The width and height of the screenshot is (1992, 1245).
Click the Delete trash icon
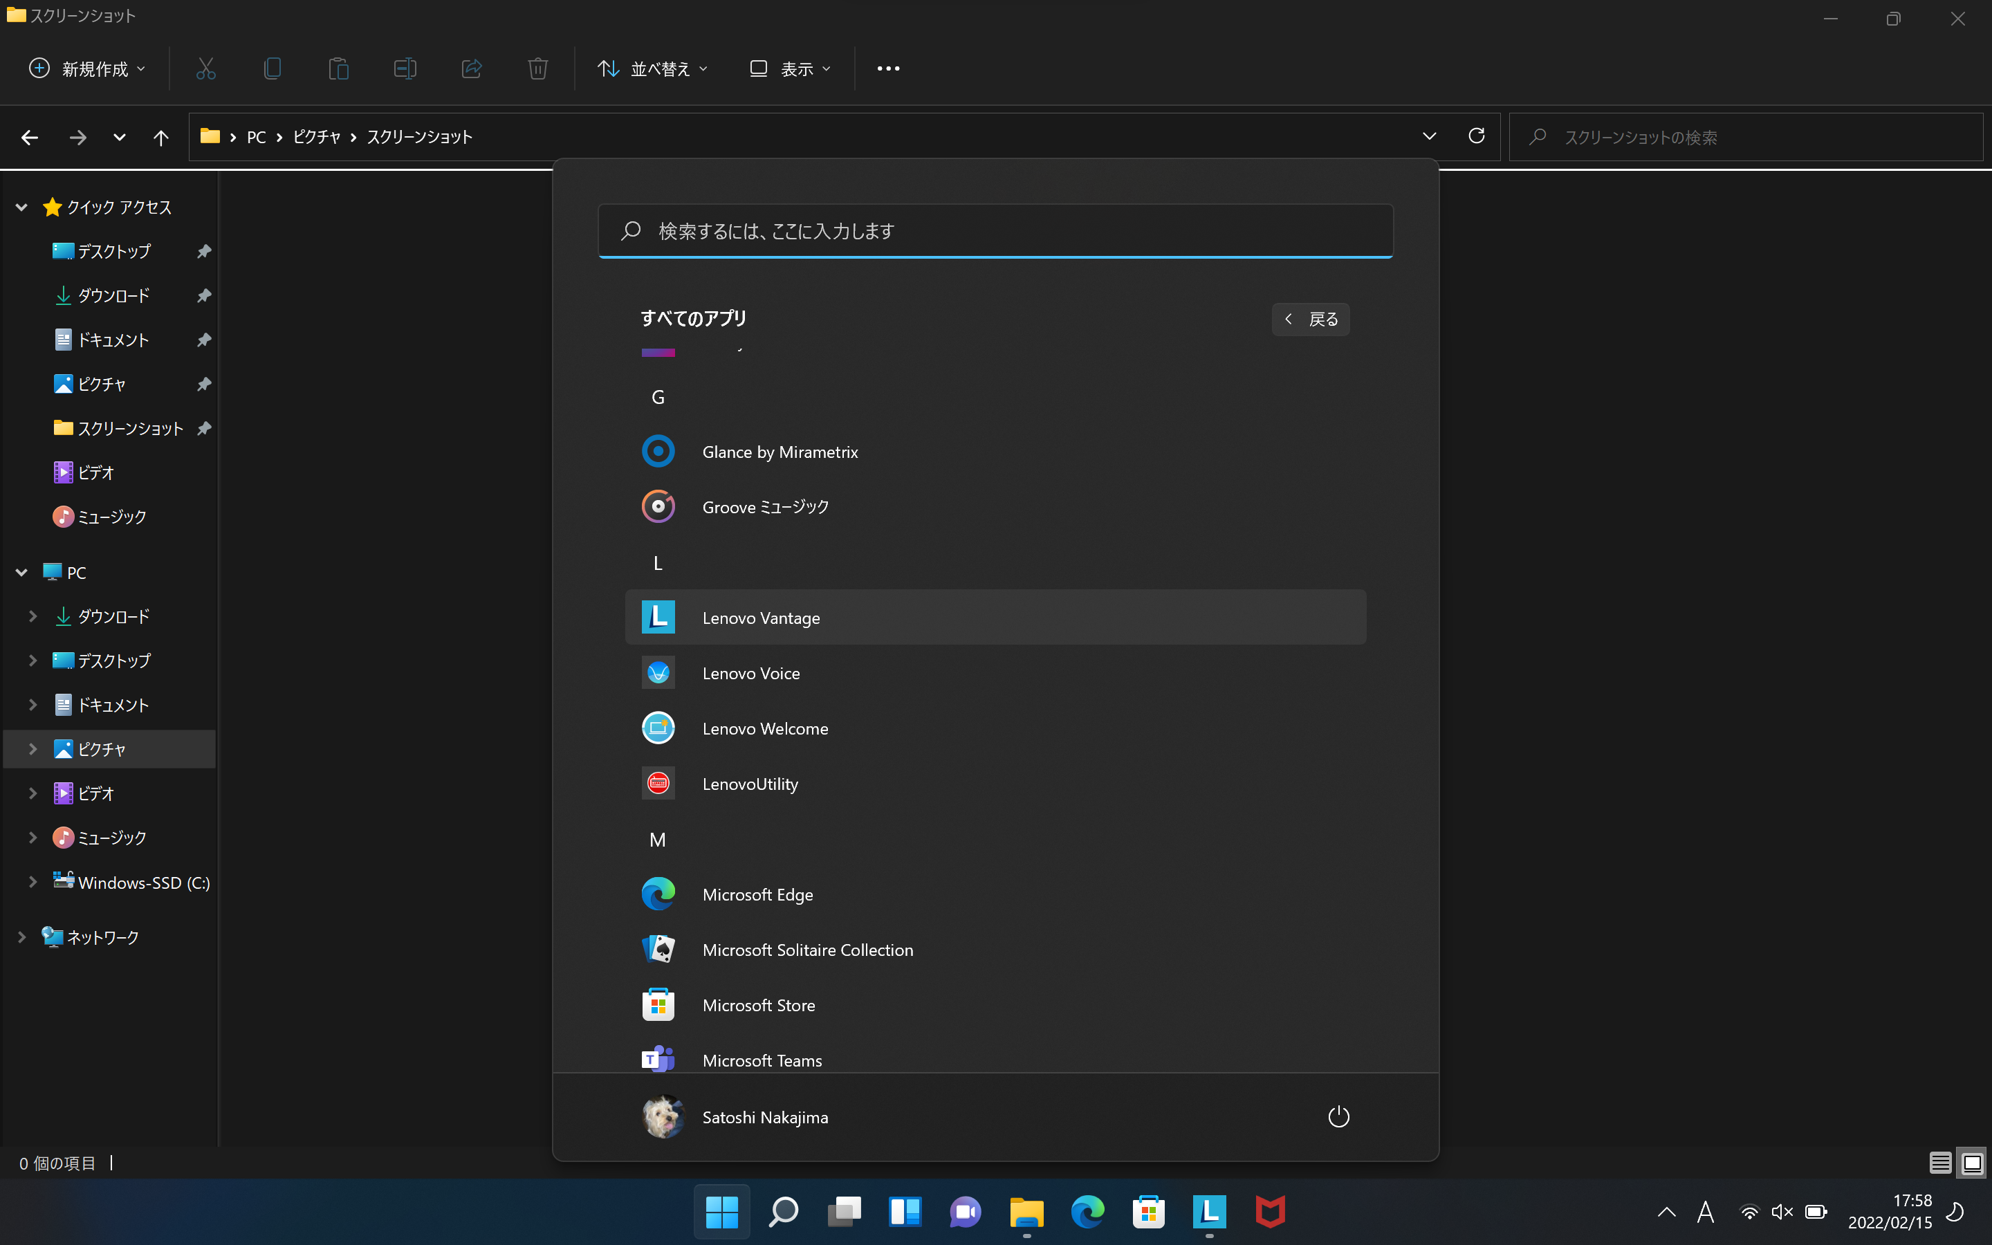tap(537, 68)
